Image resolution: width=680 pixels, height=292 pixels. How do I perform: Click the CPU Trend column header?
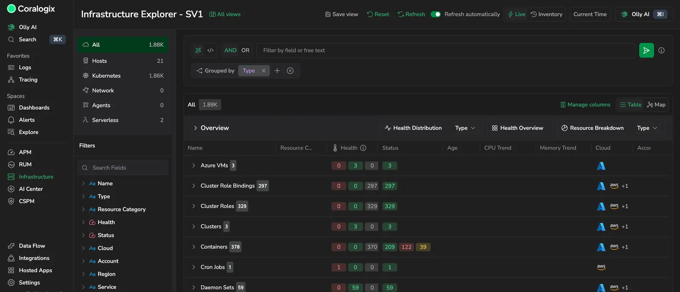pos(498,148)
